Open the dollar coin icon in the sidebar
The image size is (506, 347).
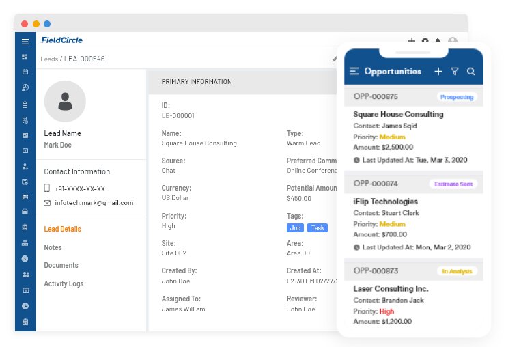click(25, 259)
